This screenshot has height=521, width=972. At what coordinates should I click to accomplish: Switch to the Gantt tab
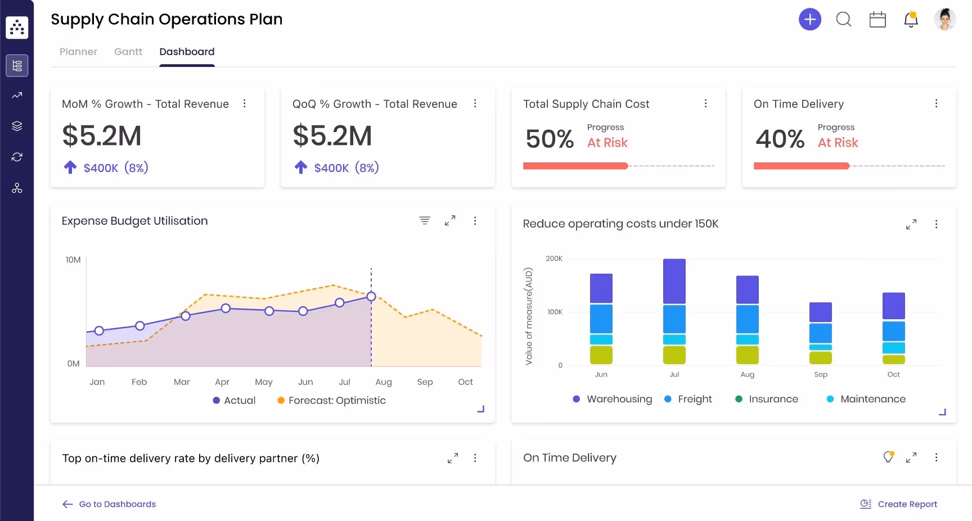(x=128, y=51)
